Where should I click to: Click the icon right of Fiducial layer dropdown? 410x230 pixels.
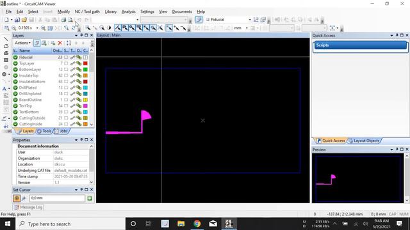tap(256, 20)
